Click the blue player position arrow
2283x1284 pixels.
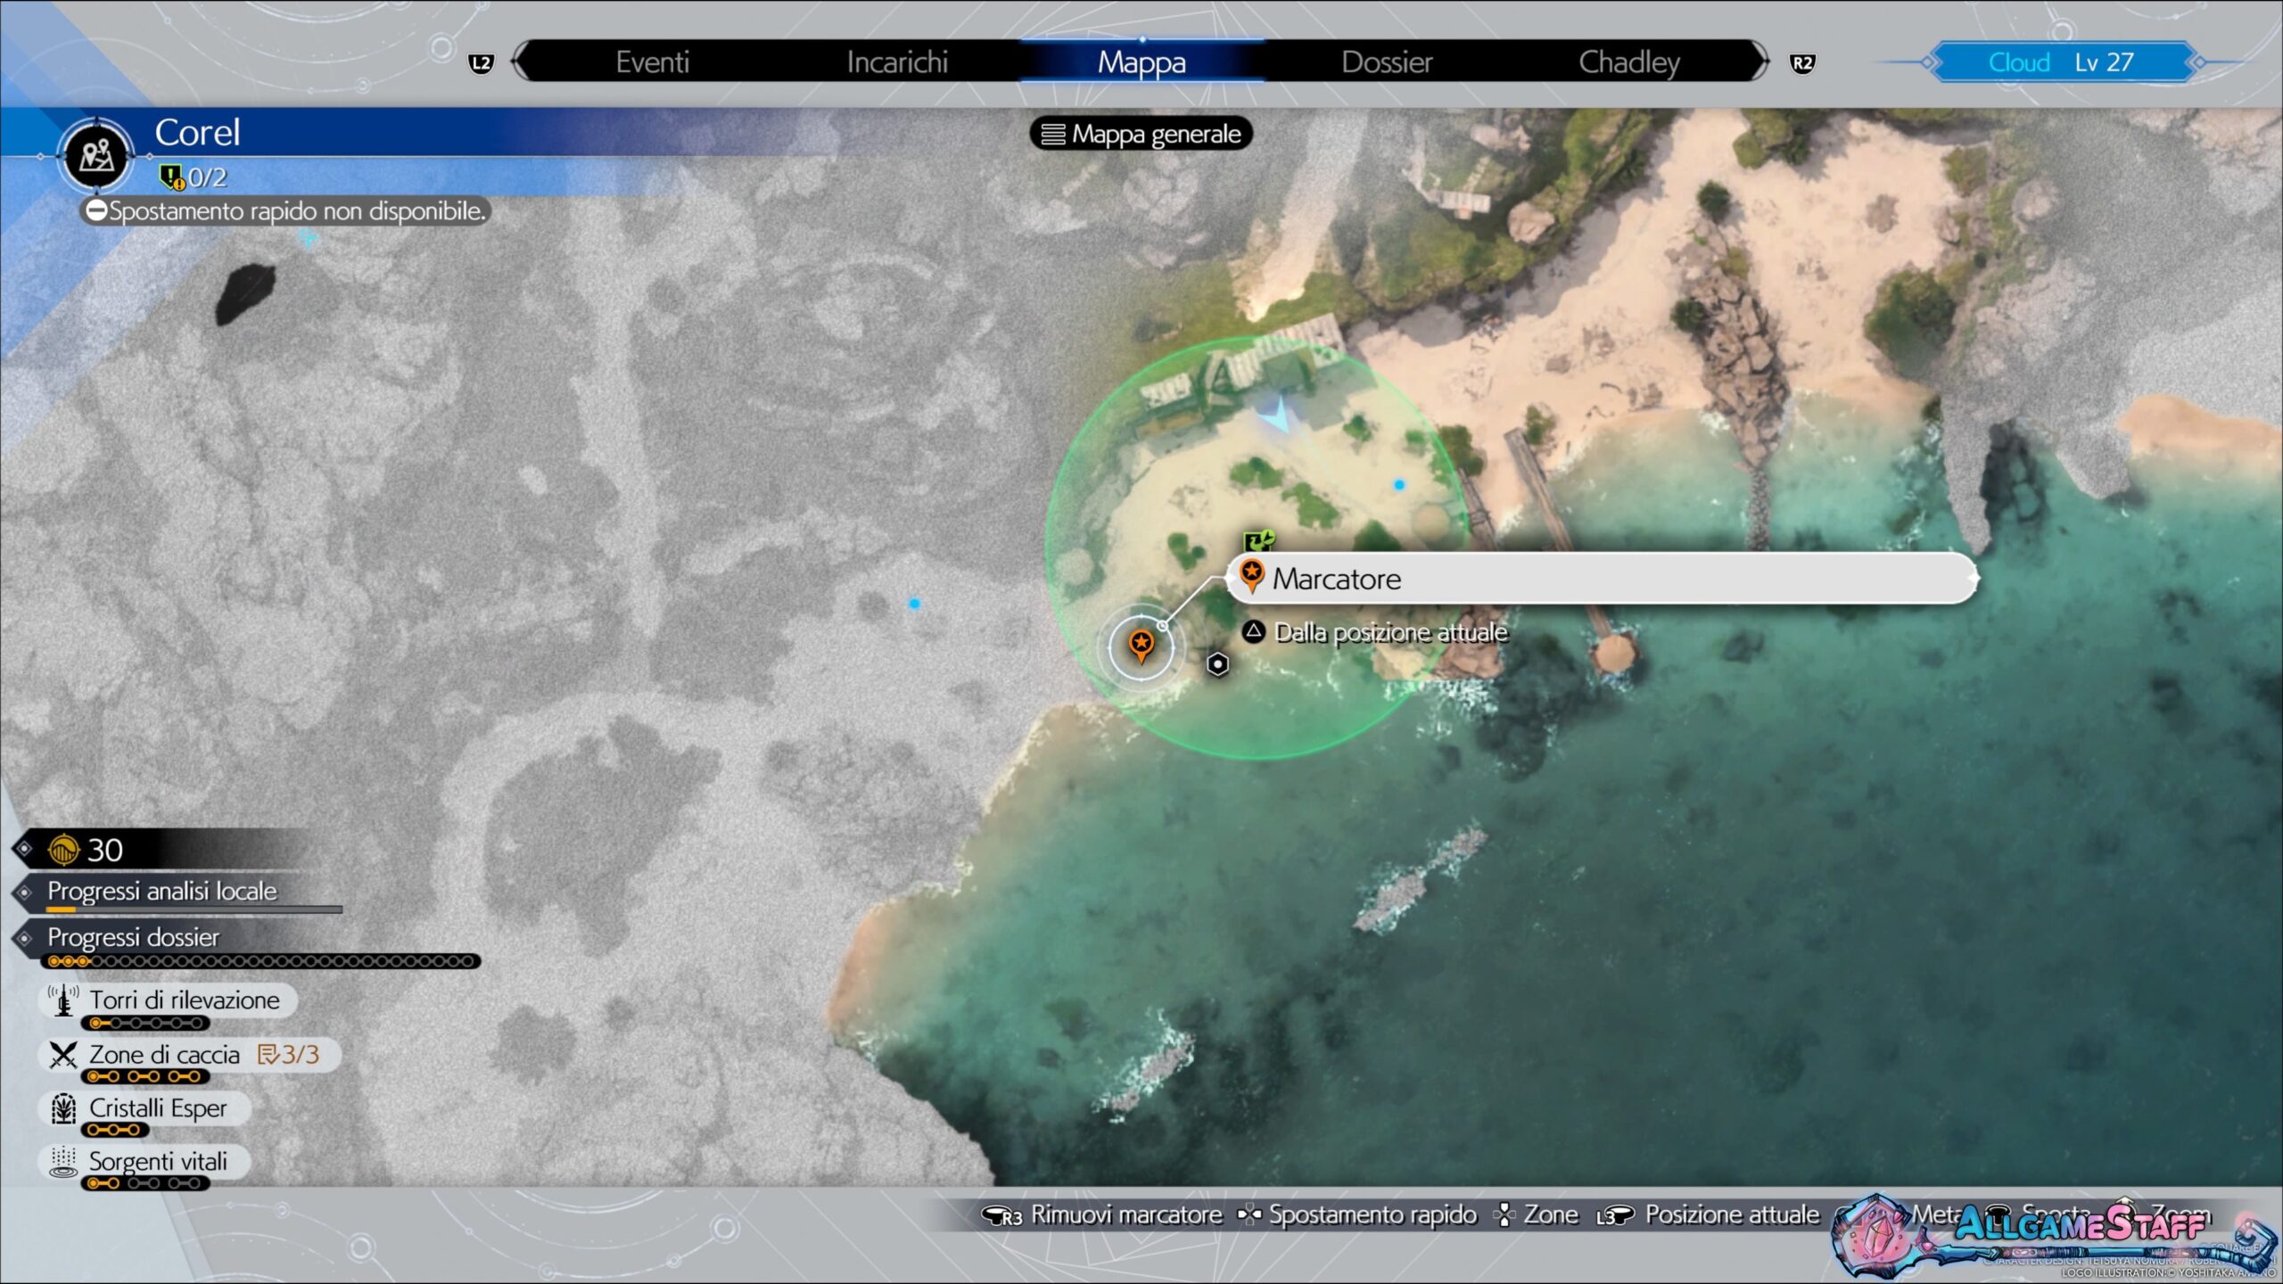(1277, 416)
